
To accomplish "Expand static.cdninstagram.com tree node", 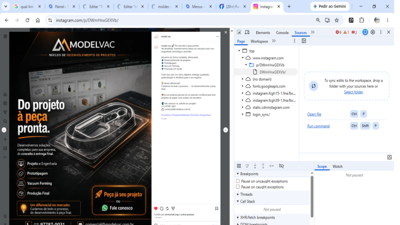I will [243, 107].
